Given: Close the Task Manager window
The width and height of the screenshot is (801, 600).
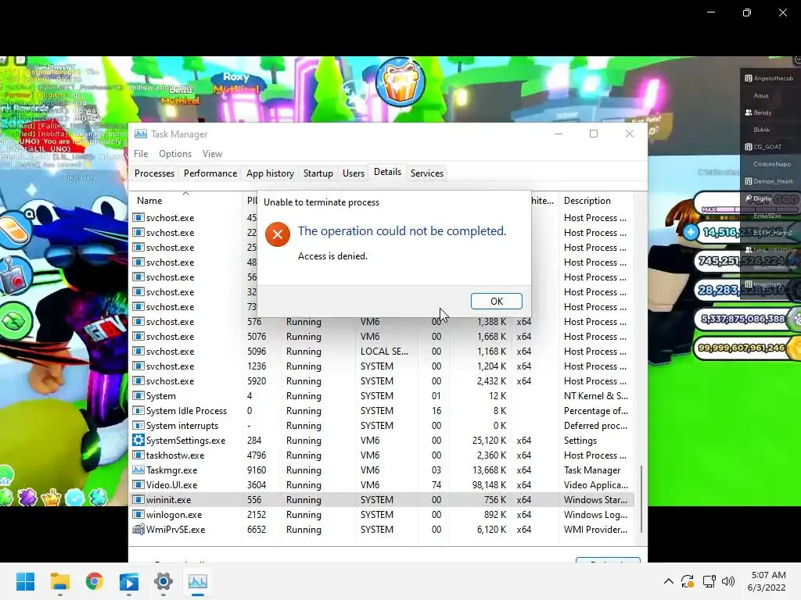Looking at the screenshot, I should 630,134.
